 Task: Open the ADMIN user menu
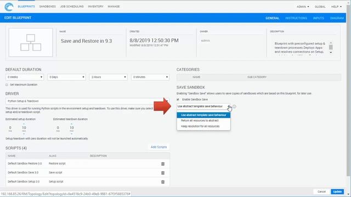(303, 7)
